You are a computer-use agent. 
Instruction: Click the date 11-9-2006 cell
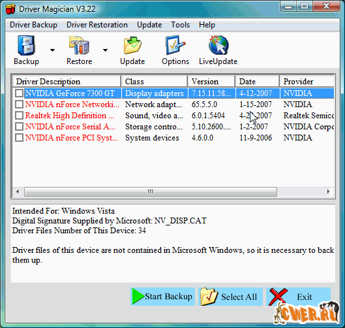(256, 138)
